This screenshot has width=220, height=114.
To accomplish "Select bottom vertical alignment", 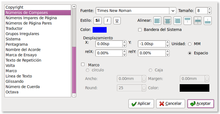I will 208,21.
